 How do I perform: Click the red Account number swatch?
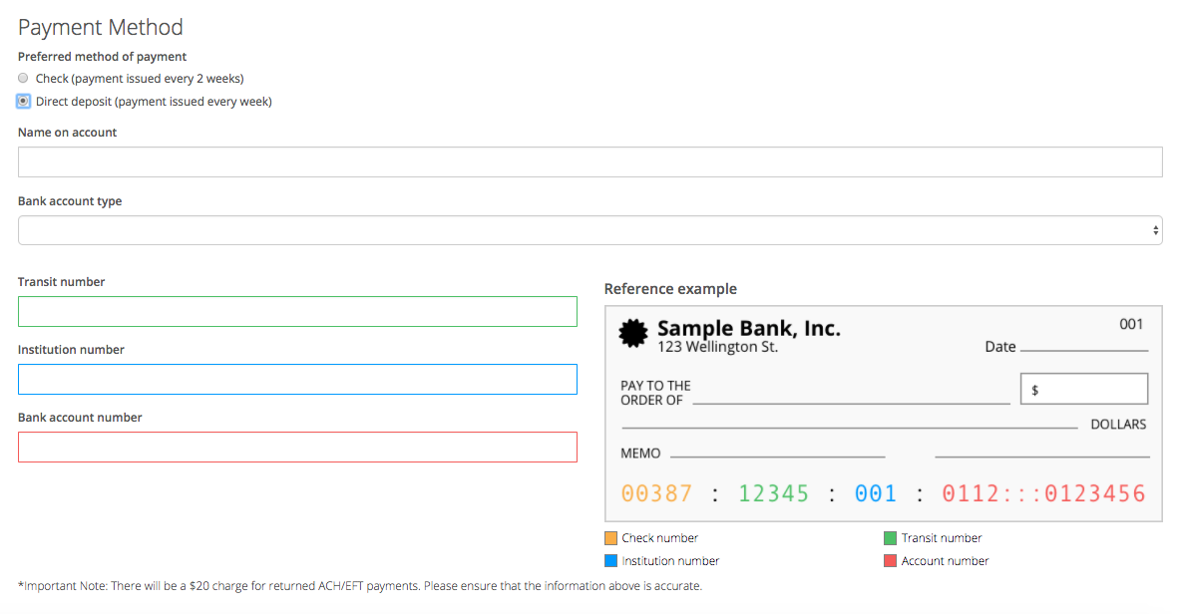891,560
